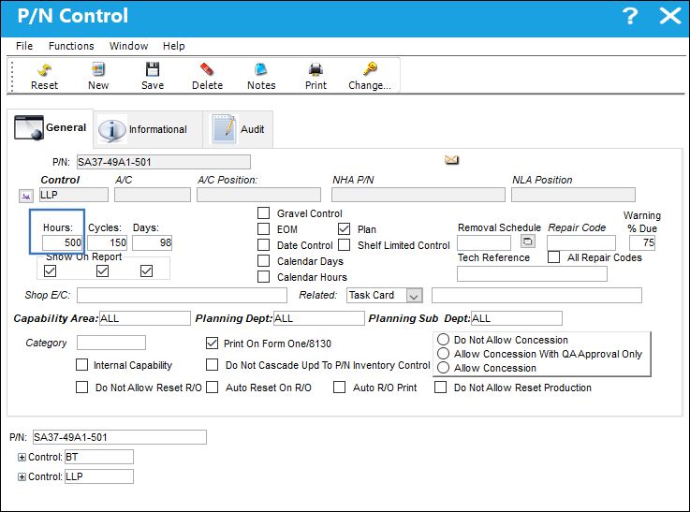Click the top P/N field SA37-49A1-501
This screenshot has height=512, width=690.
(x=163, y=162)
